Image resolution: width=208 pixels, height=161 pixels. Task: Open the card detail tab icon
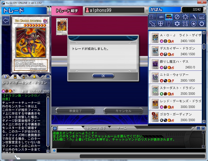point(15,77)
